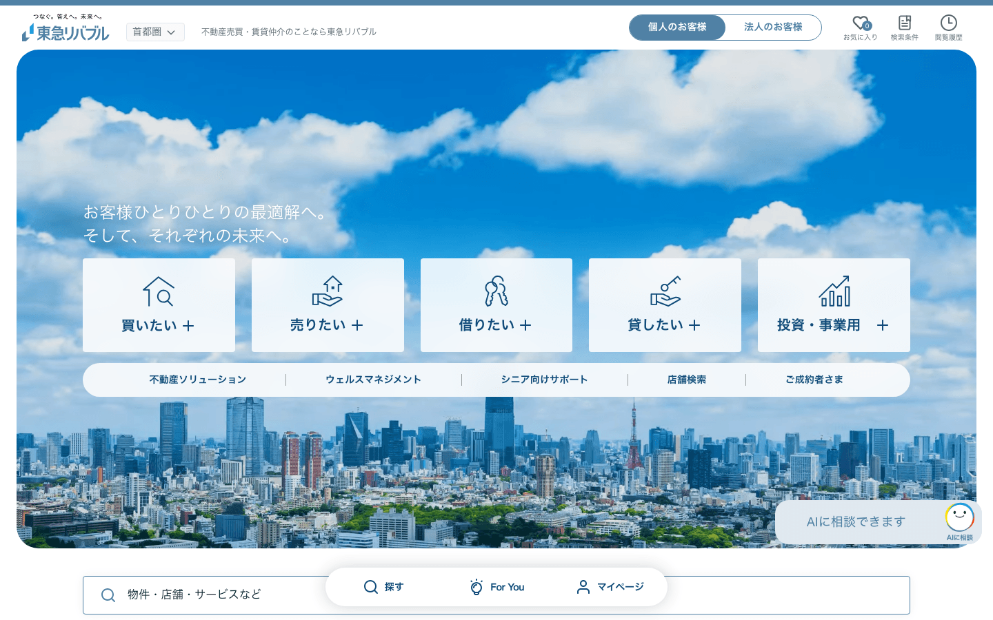This screenshot has width=993, height=620.
Task: Expand the 買いたい plus sign
Action: pos(188,326)
